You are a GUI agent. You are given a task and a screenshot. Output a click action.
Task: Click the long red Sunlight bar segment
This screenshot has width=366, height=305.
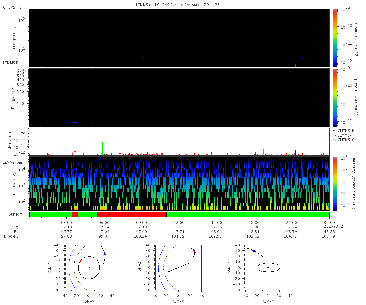click(131, 214)
